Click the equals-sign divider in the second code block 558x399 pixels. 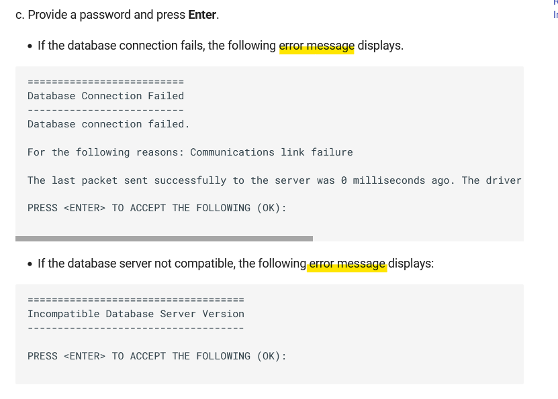pos(136,300)
